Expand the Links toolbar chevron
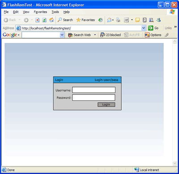Screen dimensions: 179x174 click(175, 27)
